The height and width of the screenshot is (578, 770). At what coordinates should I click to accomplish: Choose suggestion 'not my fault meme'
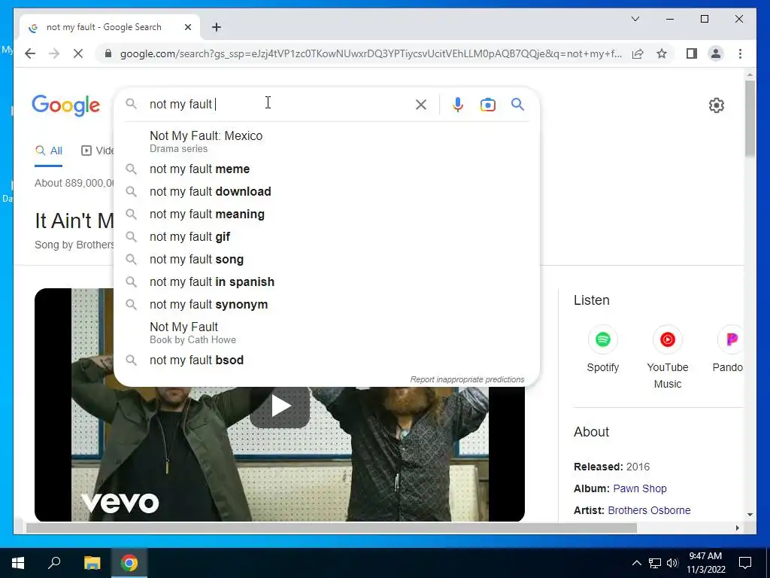pos(326,169)
